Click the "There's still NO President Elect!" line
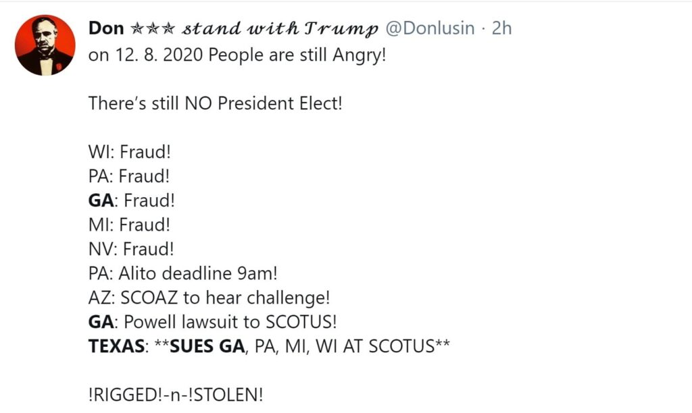Viewport: 692px width, 413px height. pyautogui.click(x=216, y=103)
